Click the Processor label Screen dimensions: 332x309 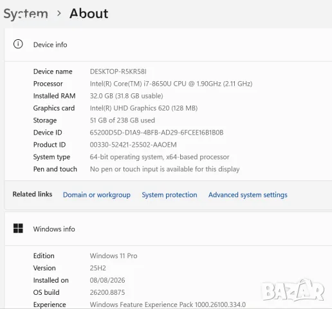48,84
